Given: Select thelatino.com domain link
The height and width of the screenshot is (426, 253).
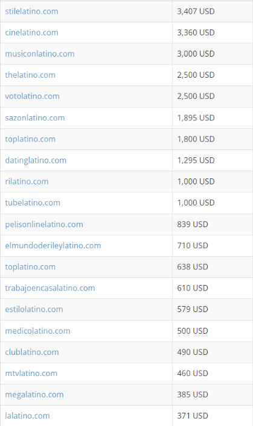Looking at the screenshot, I should pyautogui.click(x=30, y=75).
